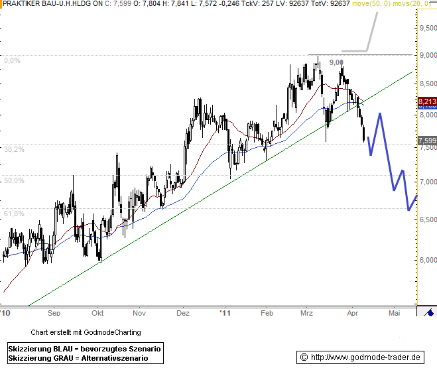Click the O: 7,804 open value
The image size is (437, 372).
[x=147, y=3]
